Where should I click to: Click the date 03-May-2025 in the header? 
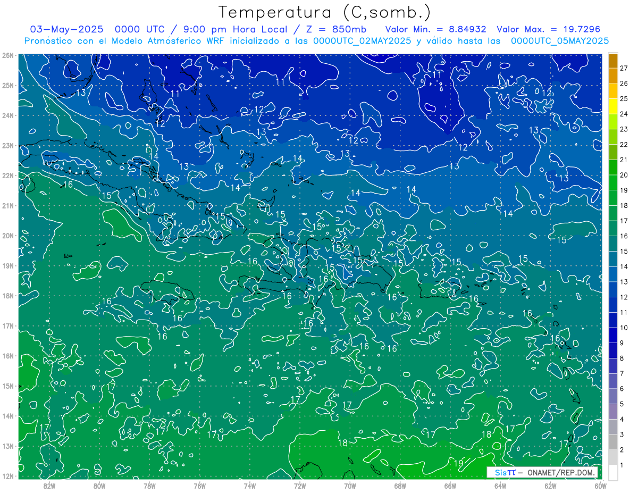click(66, 29)
